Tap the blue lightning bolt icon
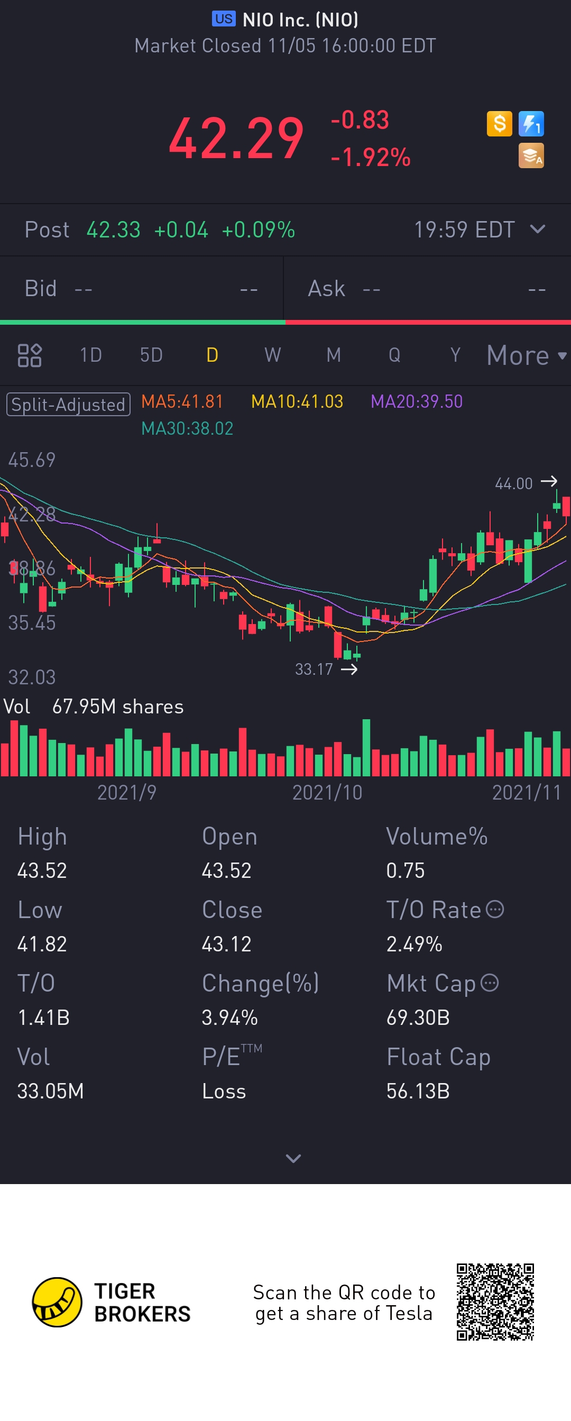The image size is (571, 1421). click(x=531, y=124)
